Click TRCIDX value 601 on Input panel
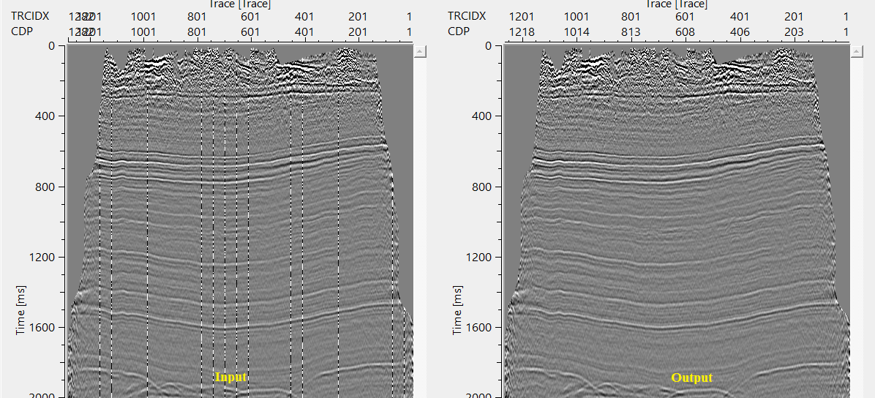 (250, 16)
